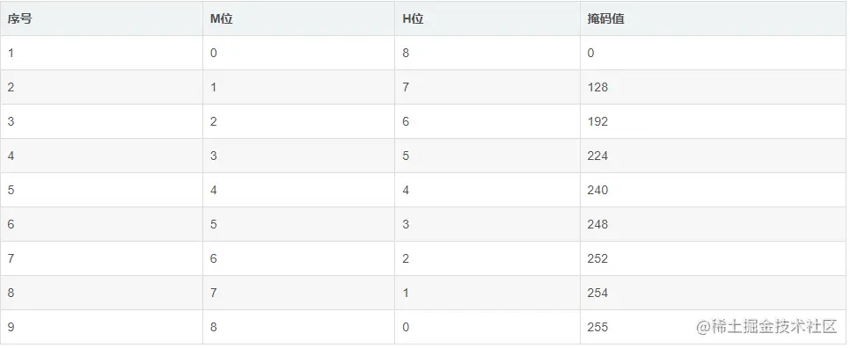
Task: Select the mask value 248 cell
Action: (713, 224)
